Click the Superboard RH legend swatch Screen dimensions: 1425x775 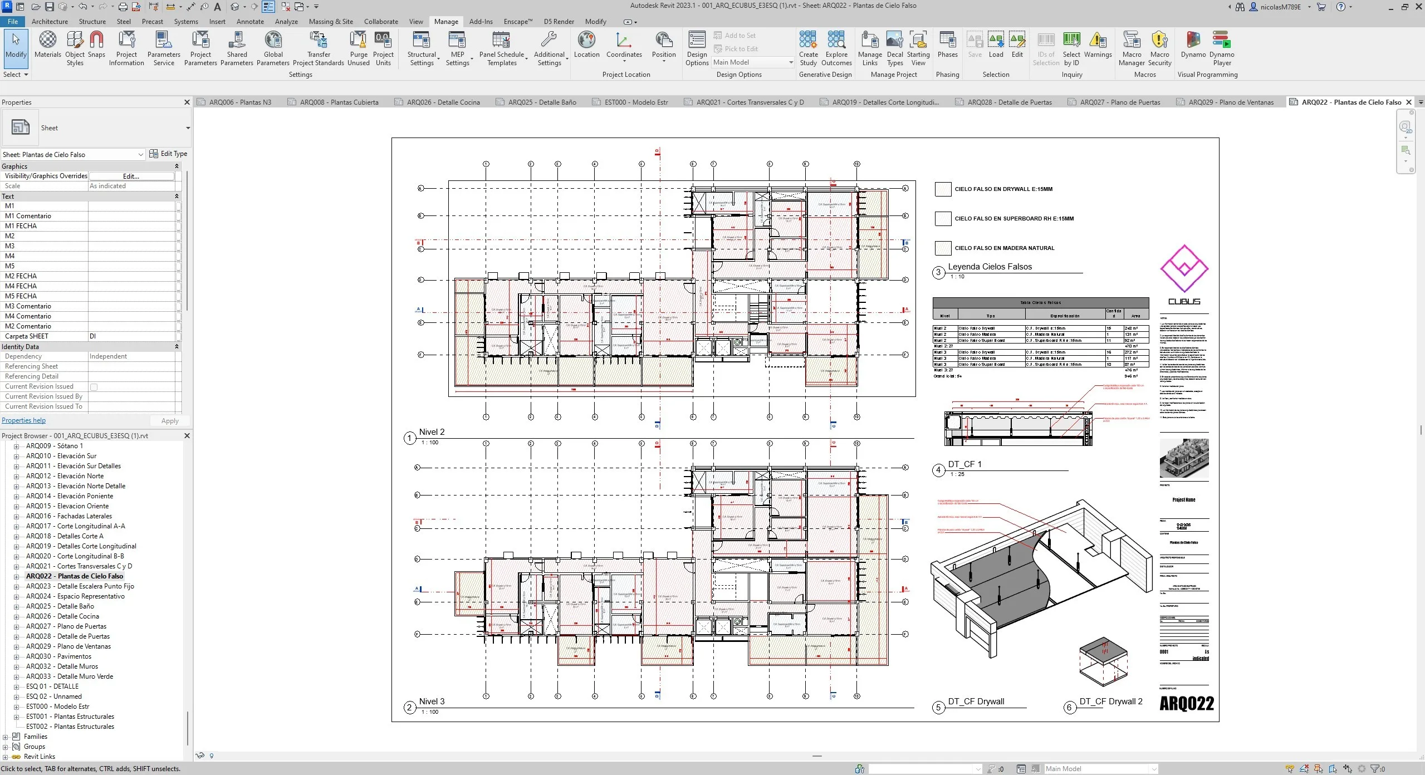(x=943, y=219)
